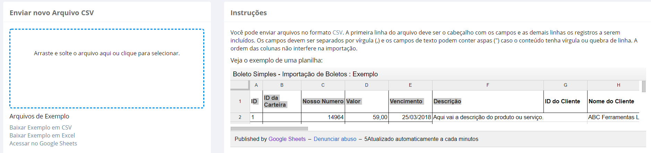Click the Vencimento header cell
Viewport: 651px width, 153px height.
click(x=410, y=101)
